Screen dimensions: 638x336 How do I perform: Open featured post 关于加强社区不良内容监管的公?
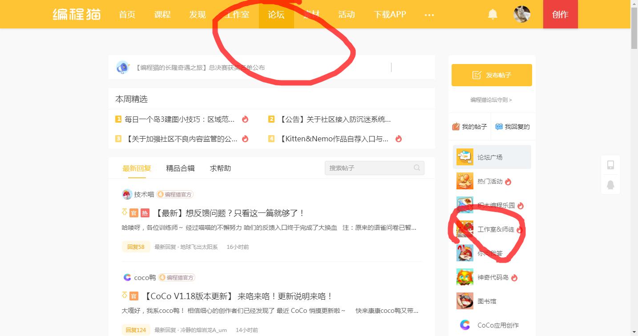(x=182, y=139)
